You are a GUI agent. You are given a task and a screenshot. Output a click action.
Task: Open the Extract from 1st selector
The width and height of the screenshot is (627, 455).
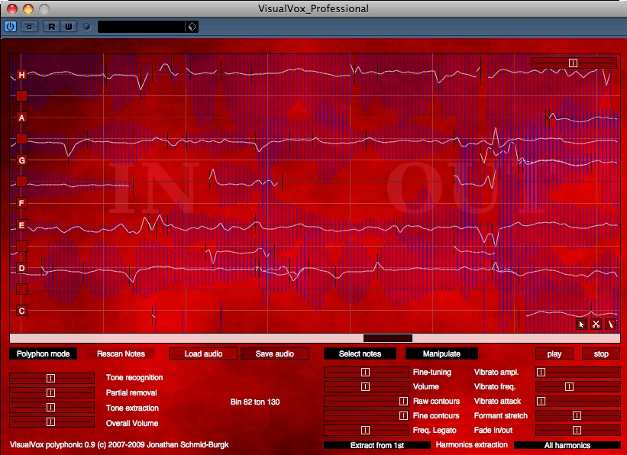click(377, 445)
